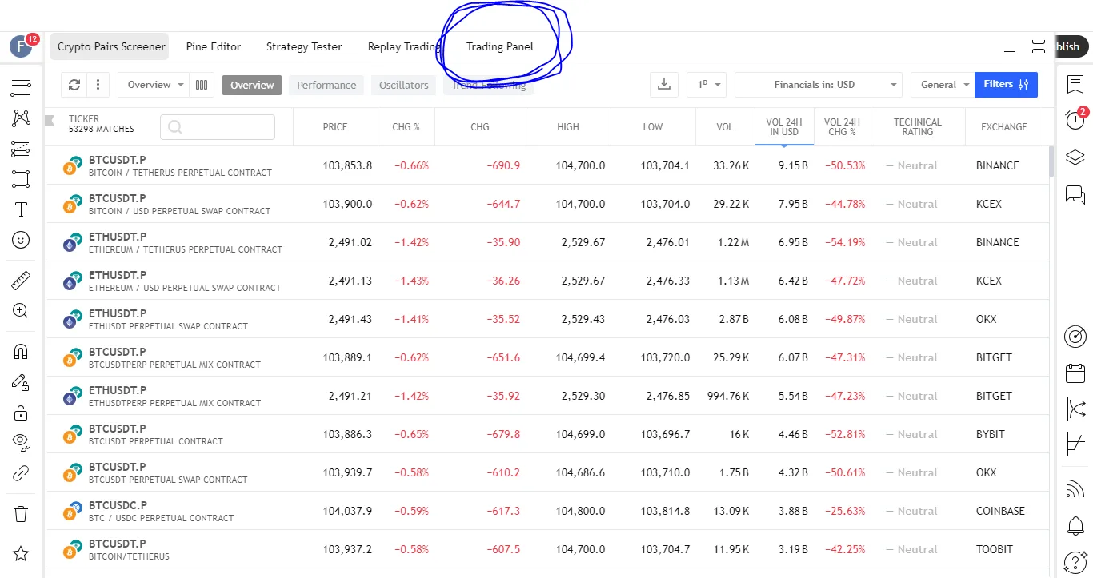Select the horizontal lines drawing tool
The width and height of the screenshot is (1093, 578).
[x=21, y=88]
